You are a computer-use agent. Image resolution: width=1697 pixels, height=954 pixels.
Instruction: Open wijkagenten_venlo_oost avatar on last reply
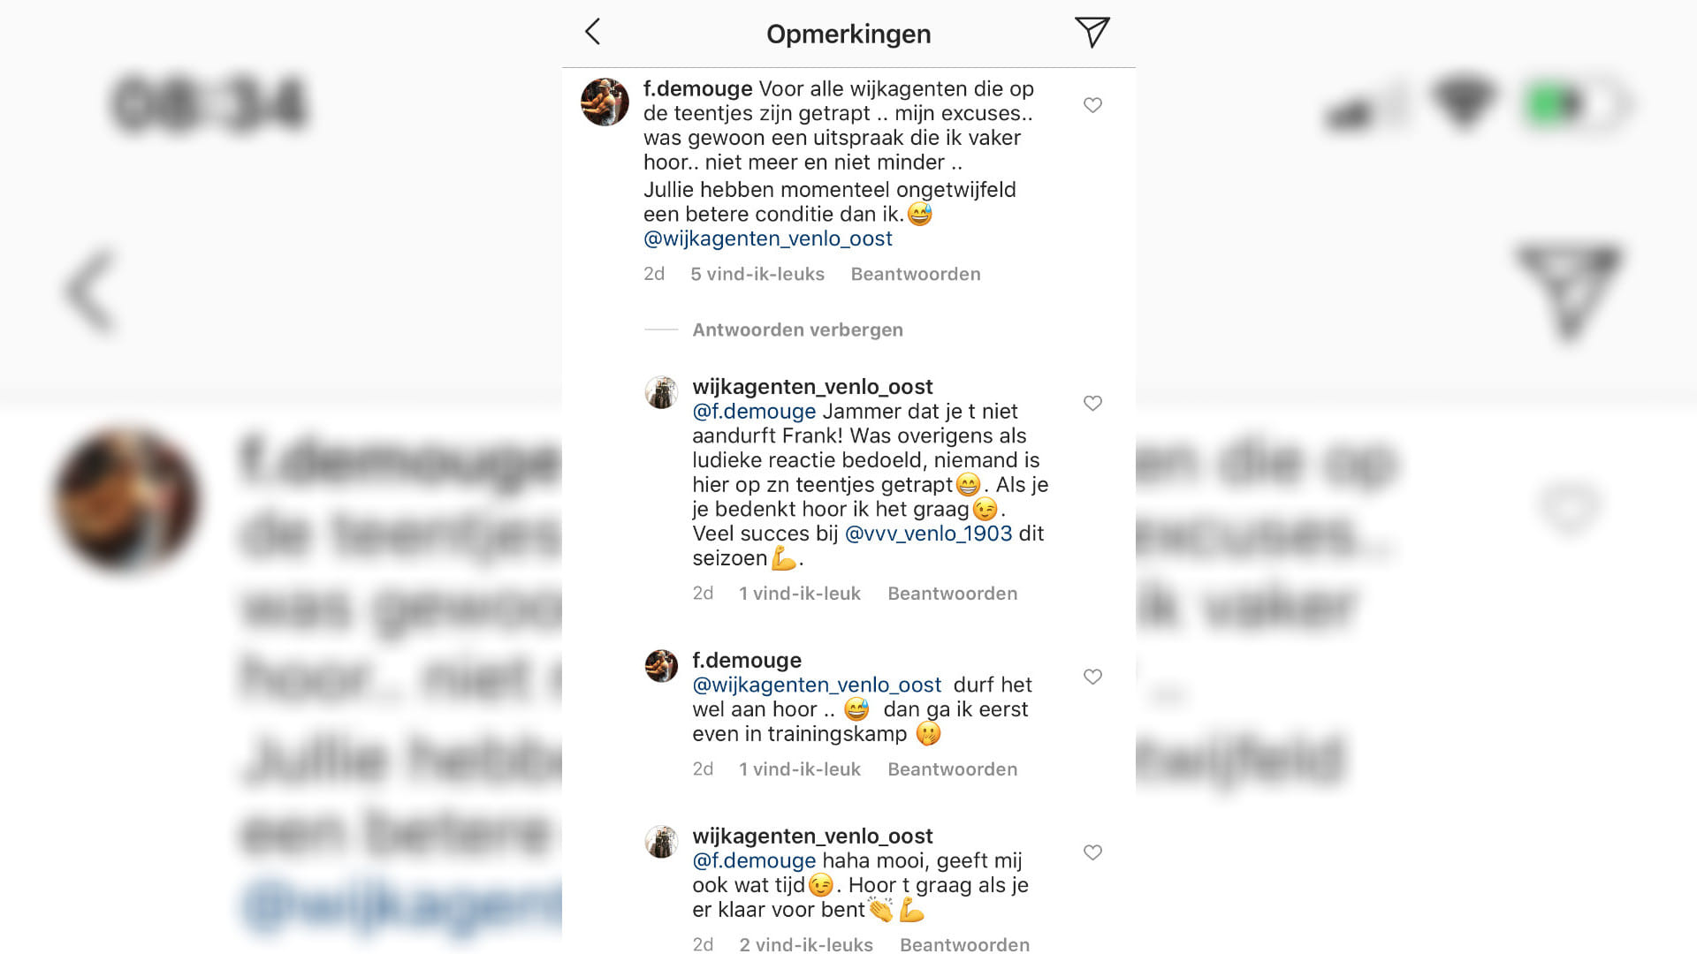click(x=661, y=842)
